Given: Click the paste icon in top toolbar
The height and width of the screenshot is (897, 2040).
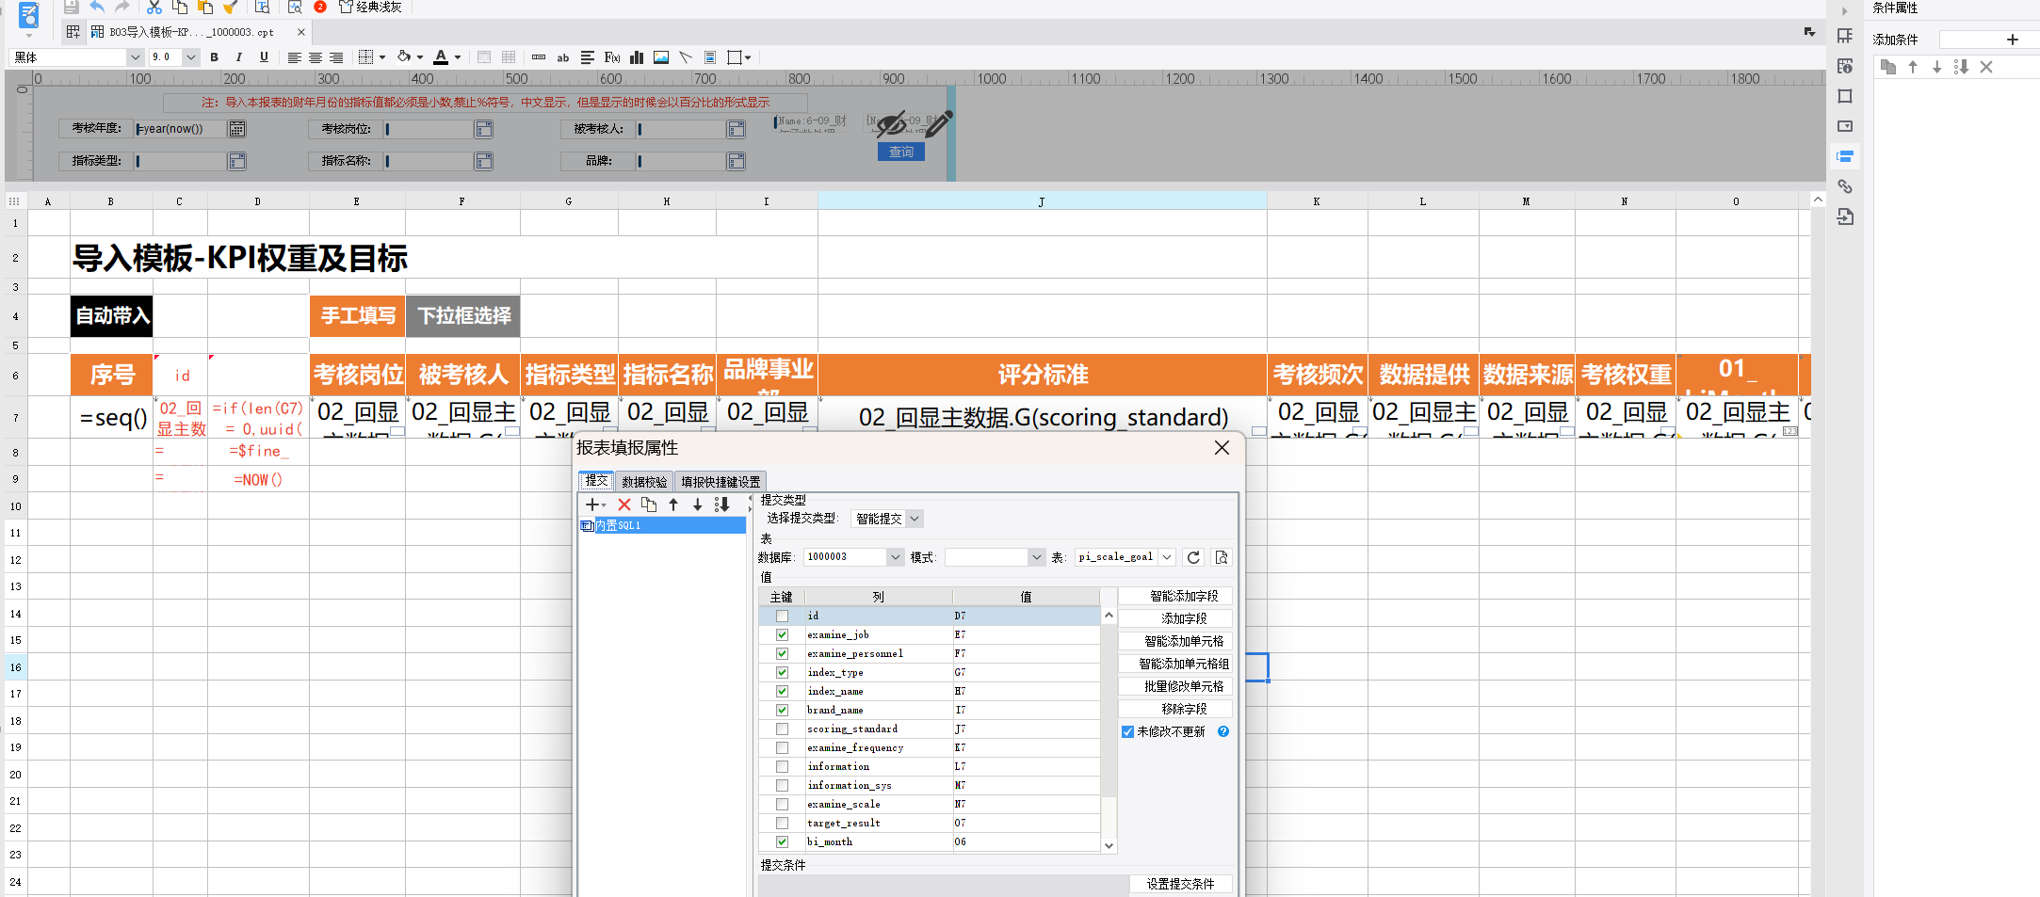Looking at the screenshot, I should 204,7.
